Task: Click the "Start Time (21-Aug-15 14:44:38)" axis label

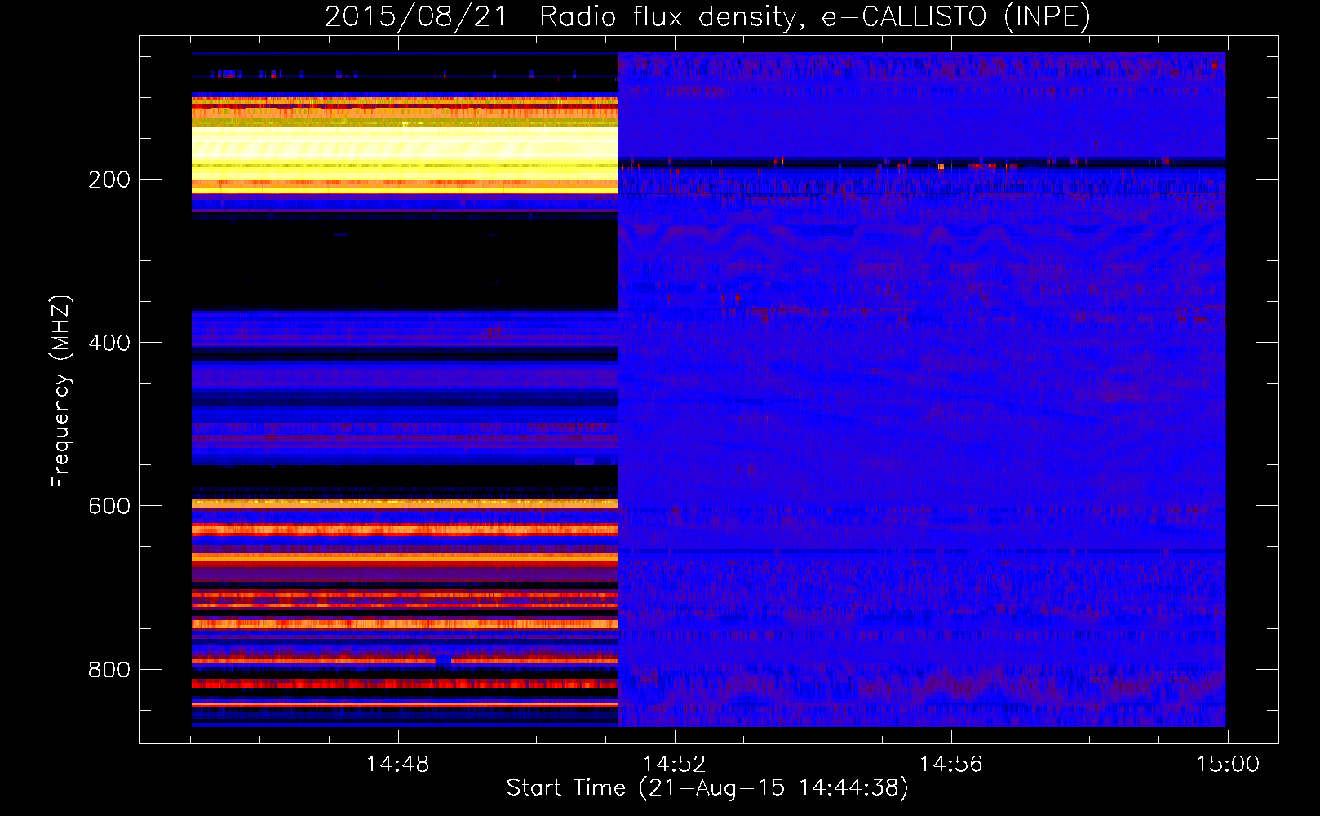Action: [707, 788]
